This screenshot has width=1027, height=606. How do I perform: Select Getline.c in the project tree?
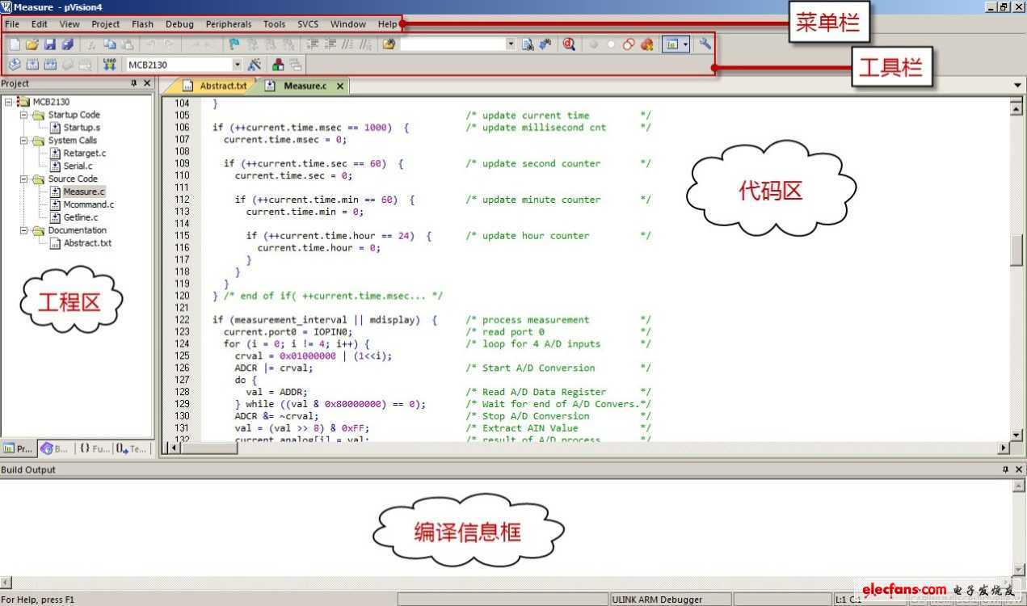(x=81, y=218)
